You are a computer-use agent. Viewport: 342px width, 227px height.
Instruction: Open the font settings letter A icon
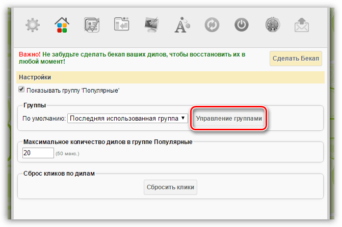181,24
